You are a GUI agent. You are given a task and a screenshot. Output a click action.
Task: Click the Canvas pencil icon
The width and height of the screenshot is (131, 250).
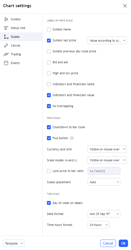[x=6, y=46]
